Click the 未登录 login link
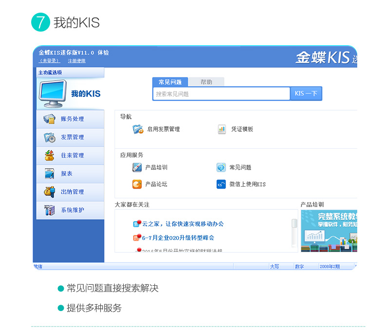The width and height of the screenshot is (385, 330). pyautogui.click(x=50, y=61)
